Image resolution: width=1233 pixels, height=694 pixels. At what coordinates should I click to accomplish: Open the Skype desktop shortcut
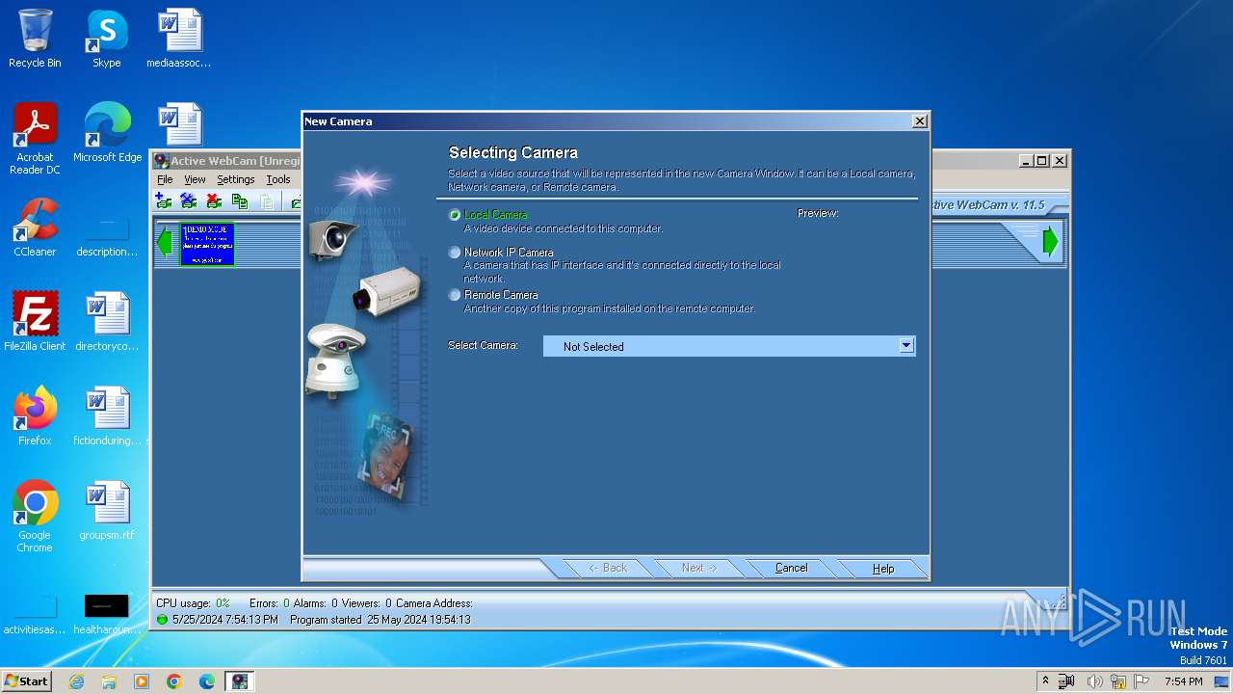pyautogui.click(x=107, y=39)
